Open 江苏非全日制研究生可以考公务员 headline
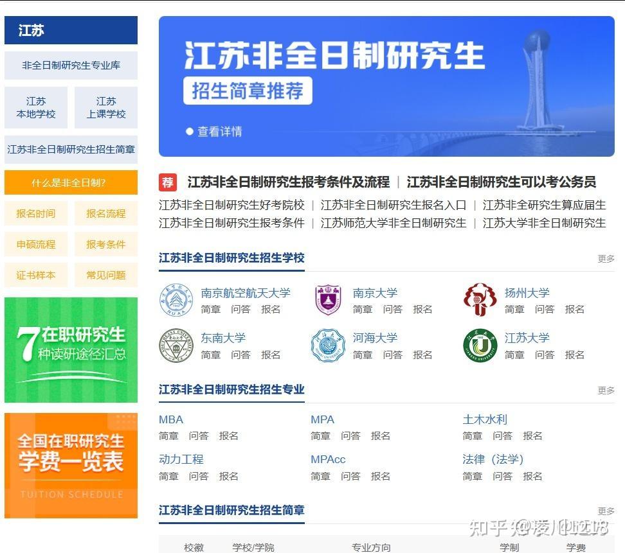 coord(502,182)
